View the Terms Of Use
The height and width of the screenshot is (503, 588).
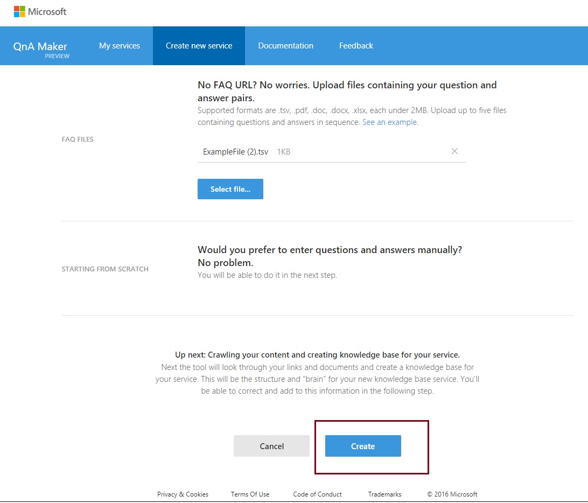250,494
